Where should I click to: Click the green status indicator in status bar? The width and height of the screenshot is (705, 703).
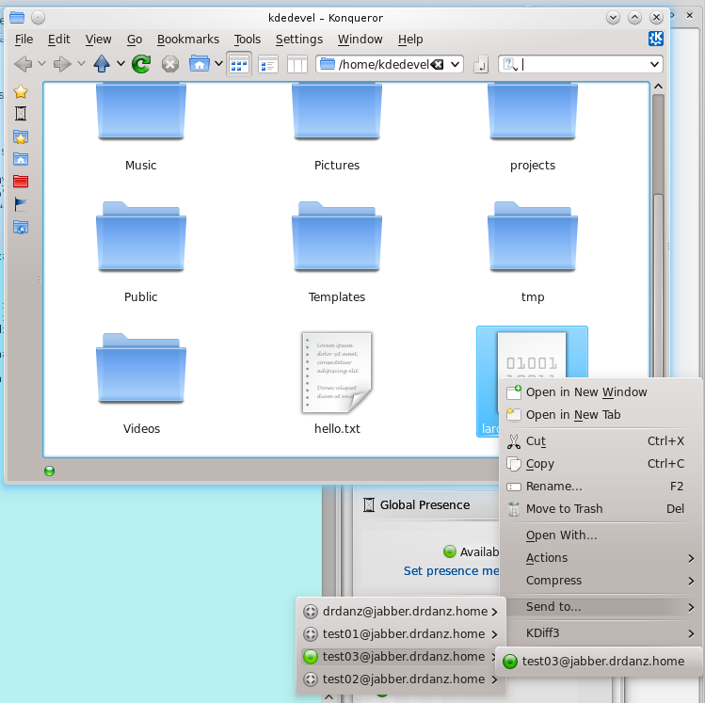(x=50, y=471)
